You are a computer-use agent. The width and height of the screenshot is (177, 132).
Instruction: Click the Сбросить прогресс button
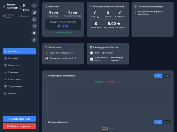(19, 126)
